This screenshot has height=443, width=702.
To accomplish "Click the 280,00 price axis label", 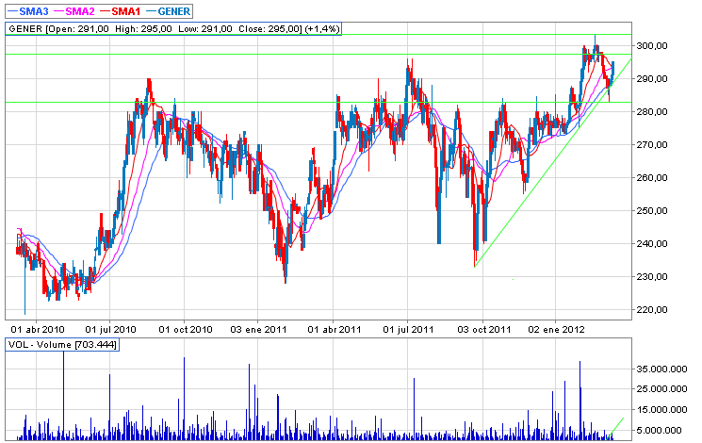I will [x=652, y=112].
